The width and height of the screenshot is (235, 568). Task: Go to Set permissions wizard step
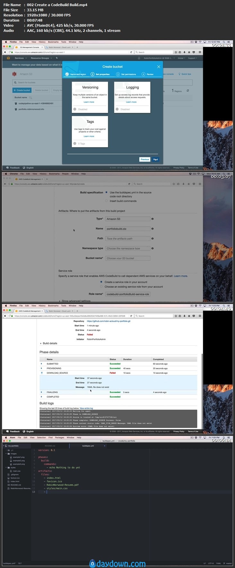click(126, 74)
